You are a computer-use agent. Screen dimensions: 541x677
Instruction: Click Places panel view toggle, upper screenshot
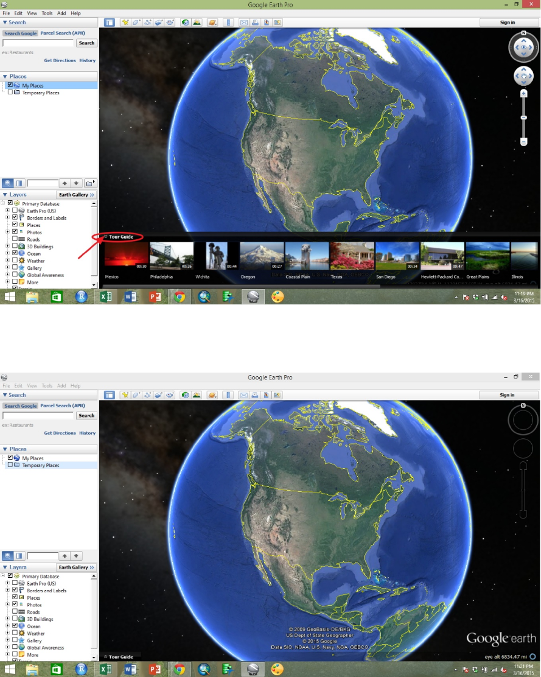(19, 183)
